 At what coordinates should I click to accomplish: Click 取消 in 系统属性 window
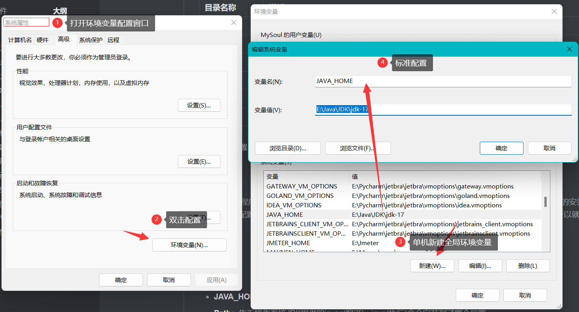pos(169,280)
